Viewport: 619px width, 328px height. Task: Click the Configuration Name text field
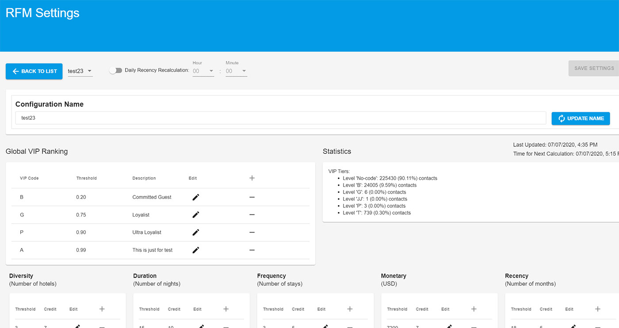click(281, 118)
